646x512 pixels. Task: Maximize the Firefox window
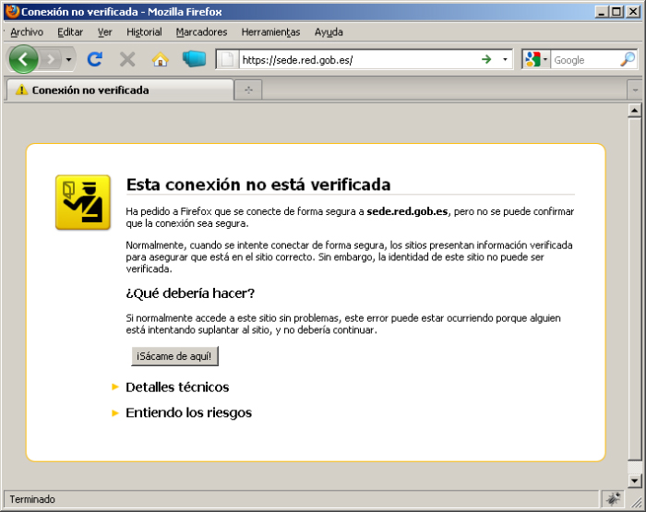[616, 12]
